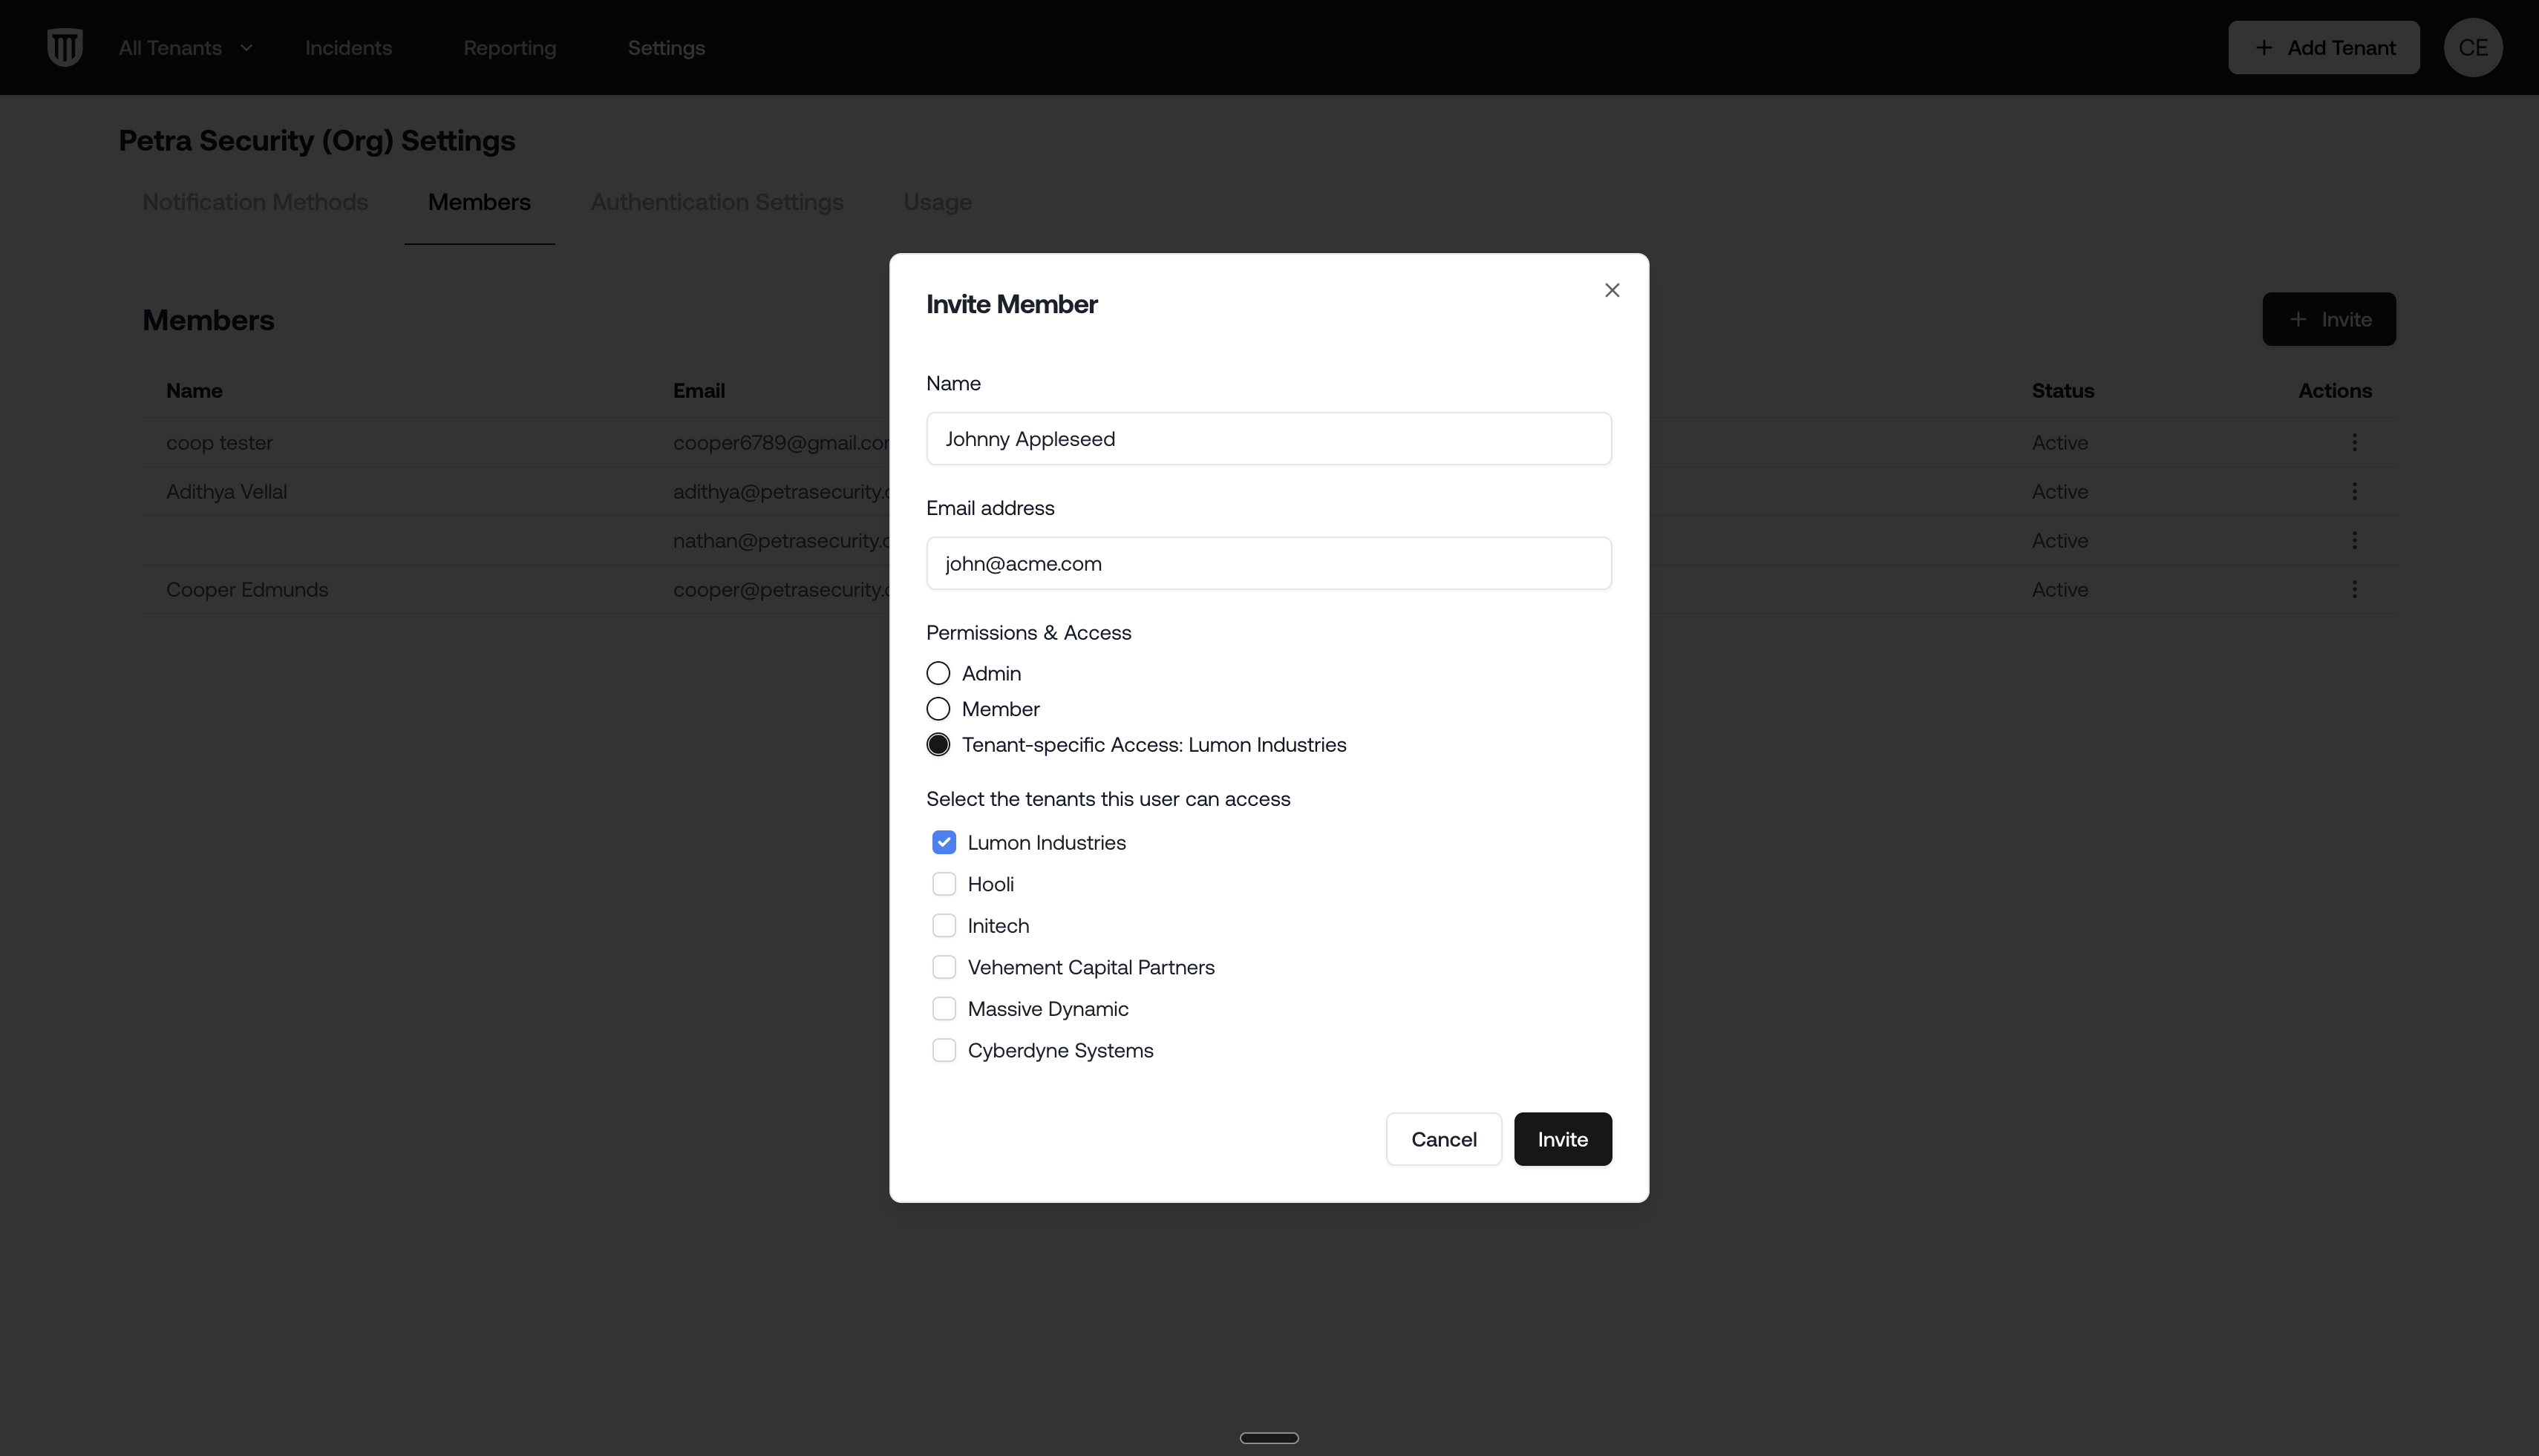Select the Member permission radio button
The width and height of the screenshot is (2539, 1456).
coord(938,709)
